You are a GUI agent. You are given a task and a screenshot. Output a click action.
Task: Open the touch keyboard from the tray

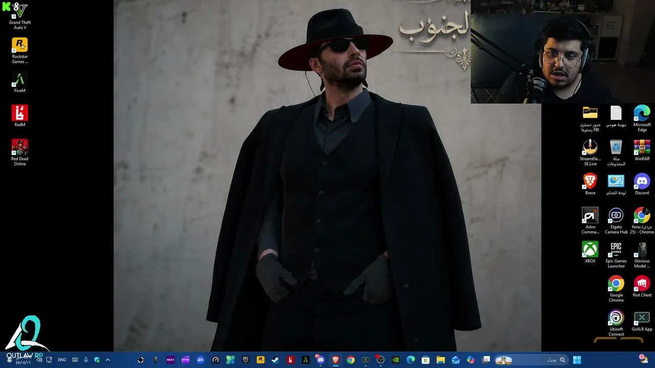point(75,360)
